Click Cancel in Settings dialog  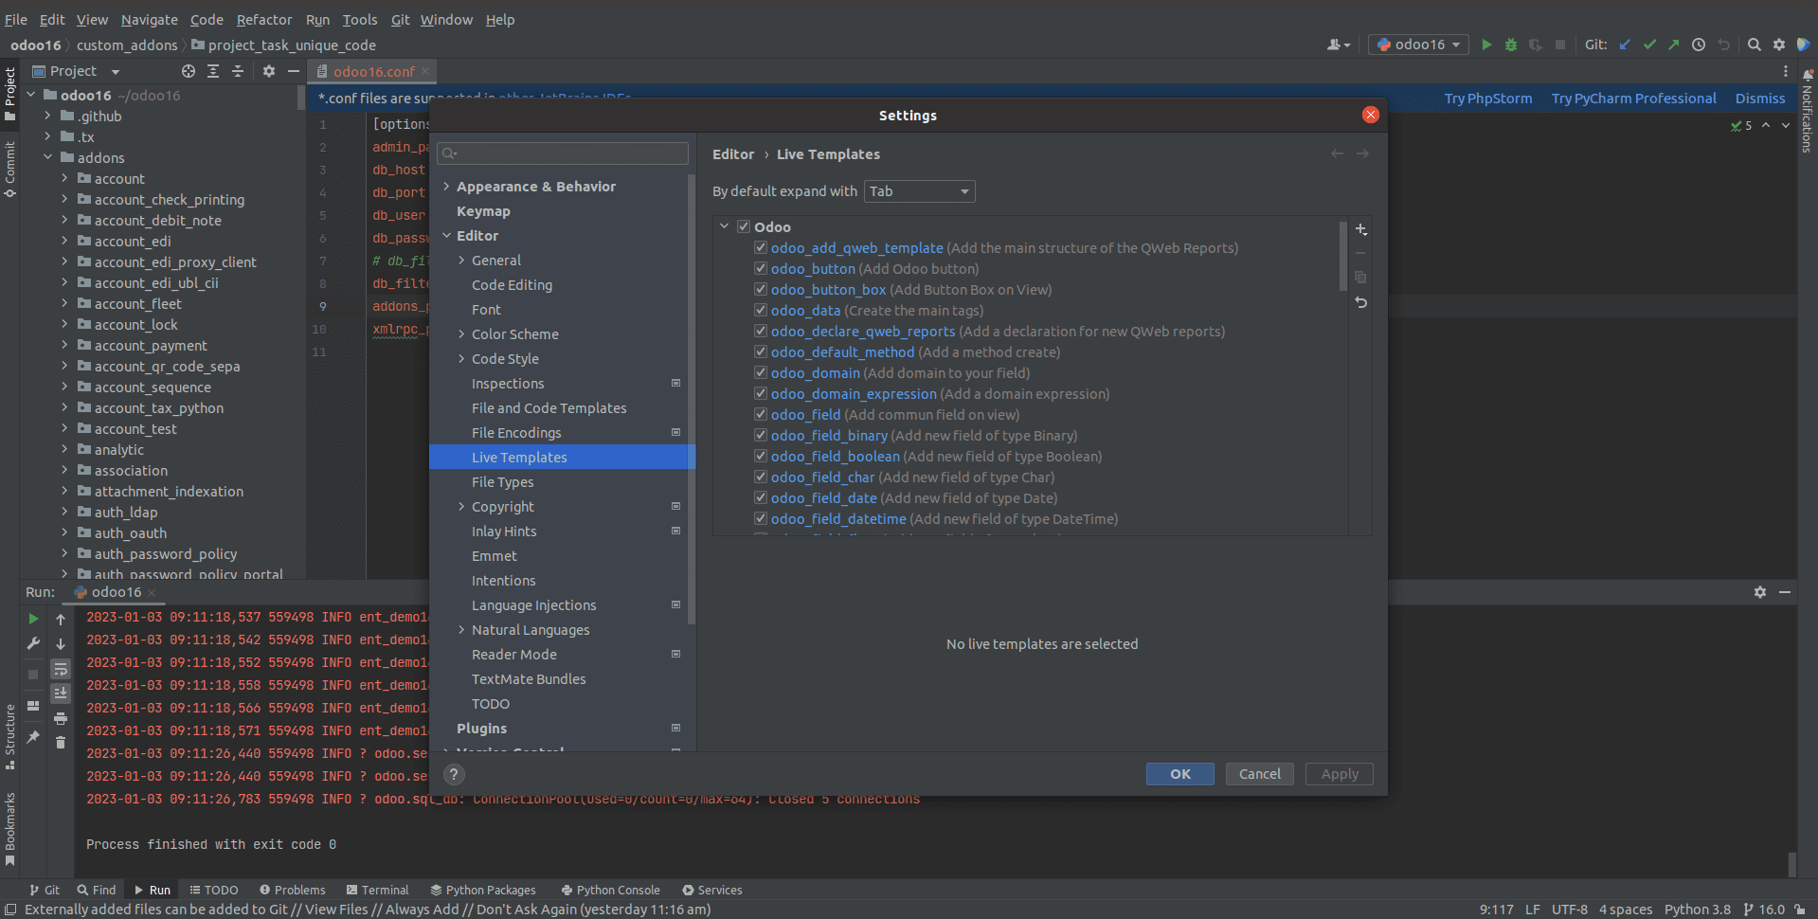pyautogui.click(x=1260, y=774)
